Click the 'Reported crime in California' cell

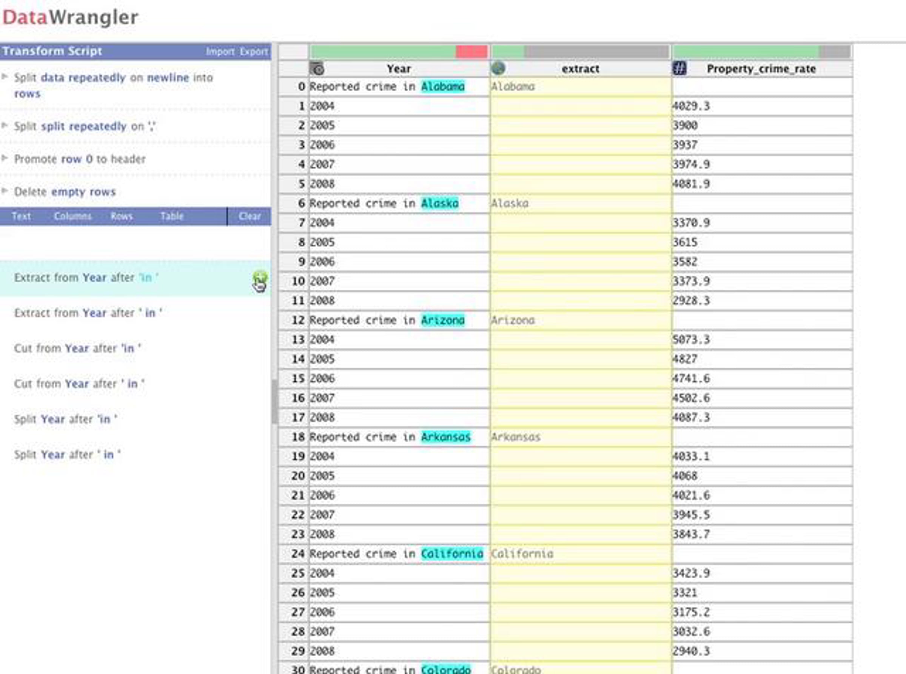coord(399,554)
